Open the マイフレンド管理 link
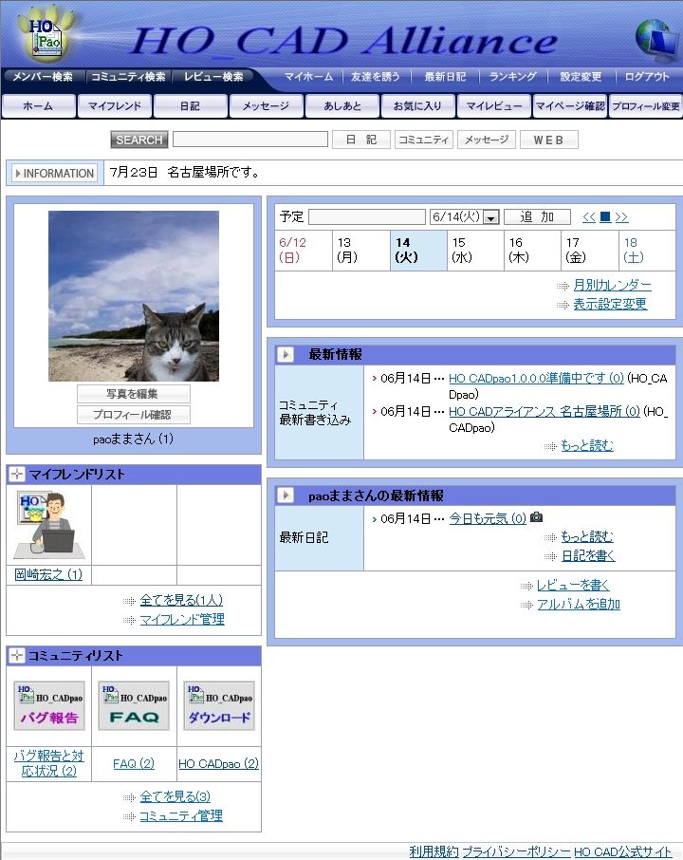683x860 pixels. pos(181,619)
